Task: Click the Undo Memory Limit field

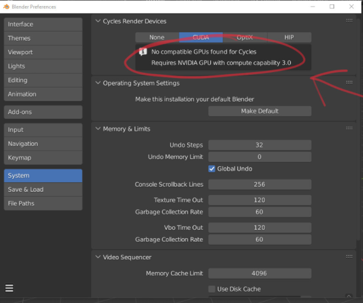Action: 260,157
